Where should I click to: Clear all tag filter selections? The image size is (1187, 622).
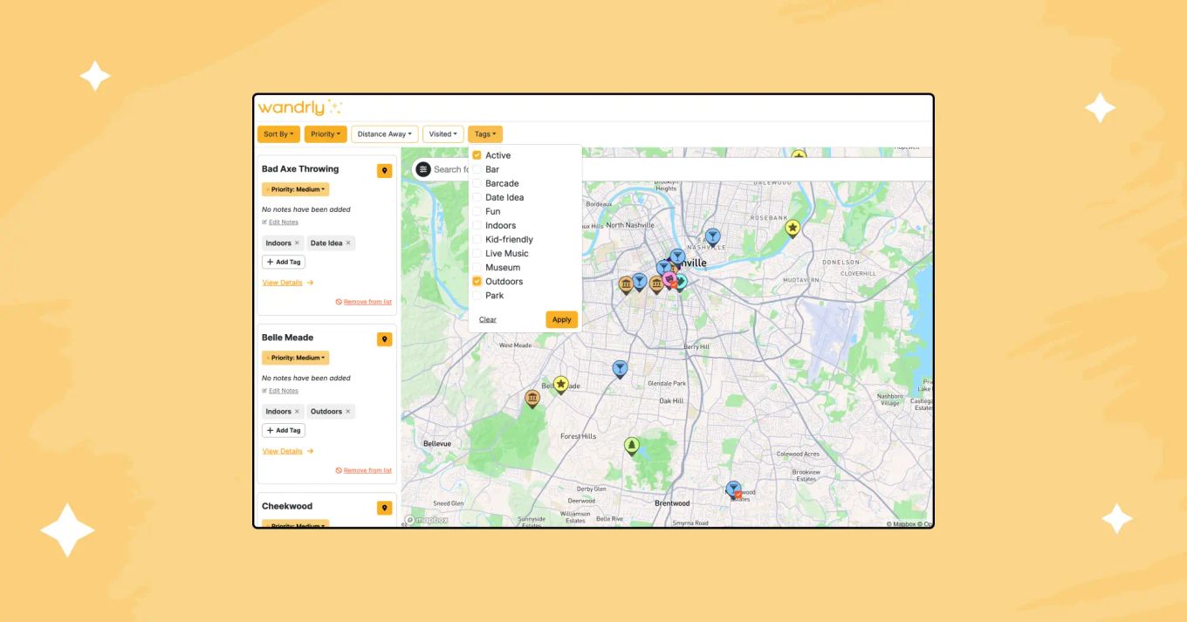[x=488, y=319]
